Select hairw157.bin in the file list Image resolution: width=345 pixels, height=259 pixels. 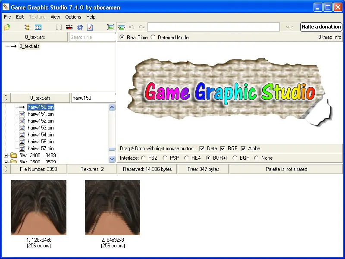coord(41,148)
